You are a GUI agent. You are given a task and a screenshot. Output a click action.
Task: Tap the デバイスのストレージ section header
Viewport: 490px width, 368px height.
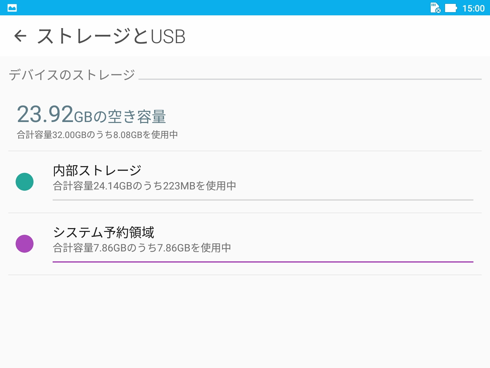[72, 75]
